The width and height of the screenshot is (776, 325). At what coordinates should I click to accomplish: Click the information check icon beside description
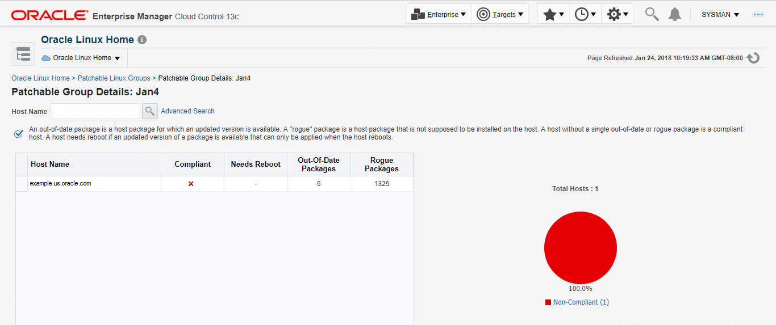(x=19, y=134)
